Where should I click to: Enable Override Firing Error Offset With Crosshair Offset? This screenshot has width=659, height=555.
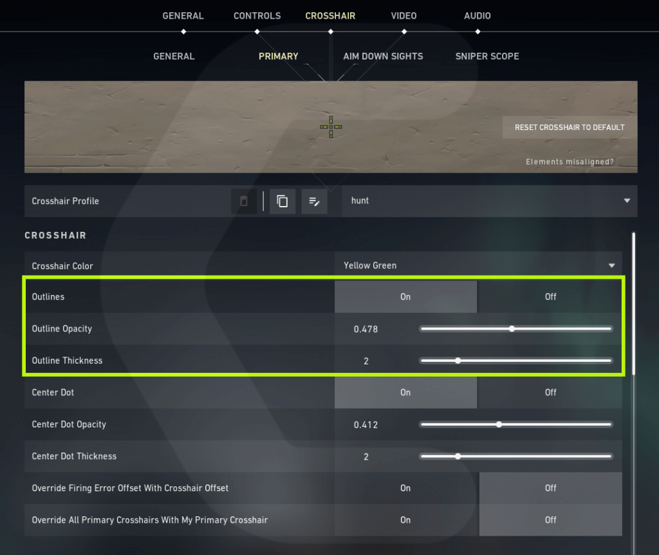405,488
